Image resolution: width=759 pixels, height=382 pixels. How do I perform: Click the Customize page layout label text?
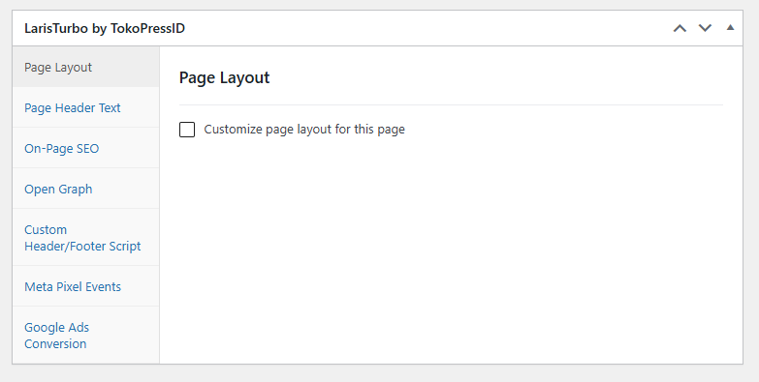pyautogui.click(x=304, y=130)
